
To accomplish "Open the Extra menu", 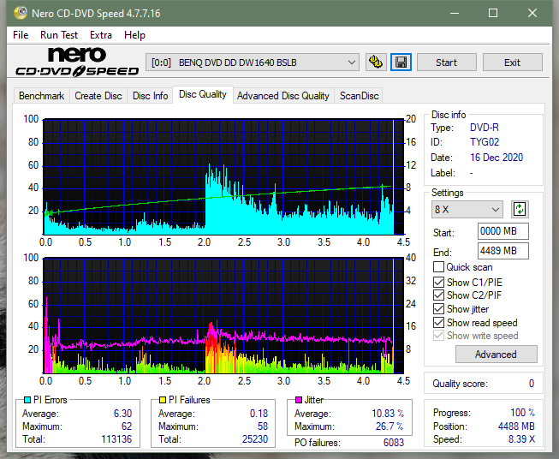I will click(x=101, y=35).
